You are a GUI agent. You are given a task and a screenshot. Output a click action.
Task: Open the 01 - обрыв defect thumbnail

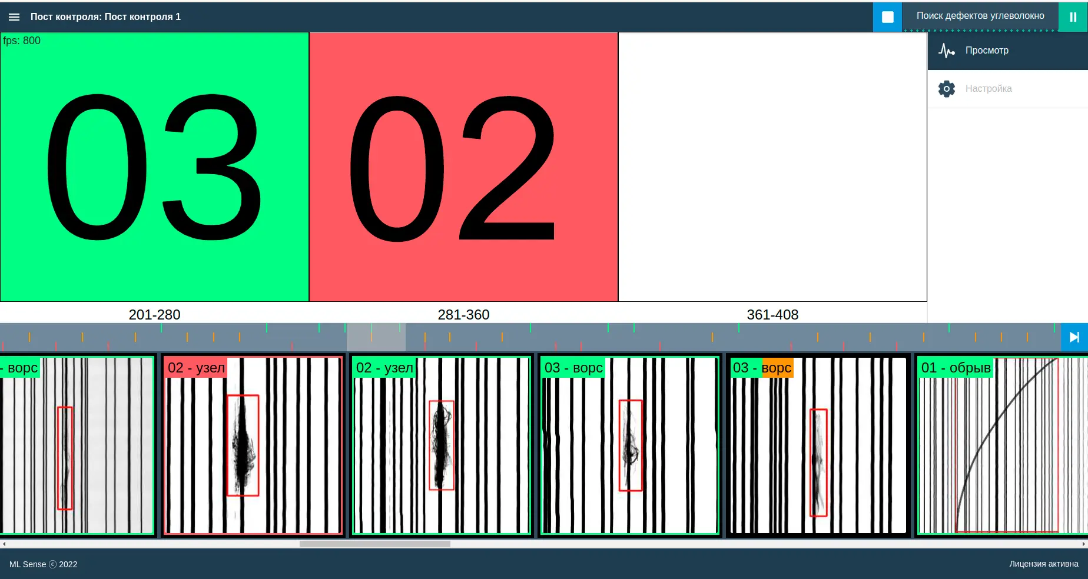coord(1002,445)
